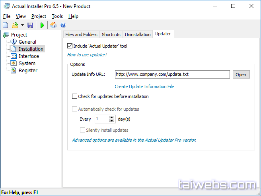Click into the Update Info URL field

(172, 75)
